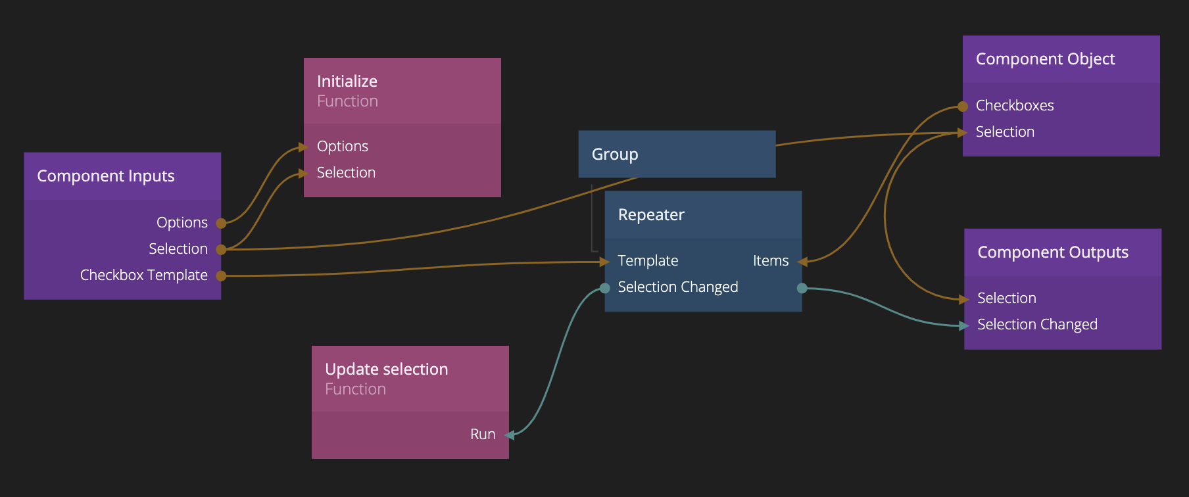Click Selection Changed row in Component Outputs

point(1037,325)
